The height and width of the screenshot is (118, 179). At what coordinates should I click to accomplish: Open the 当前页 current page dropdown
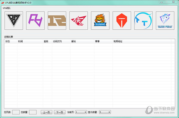coord(81,112)
